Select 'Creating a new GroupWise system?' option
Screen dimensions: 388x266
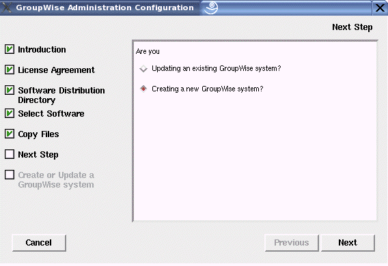[x=143, y=89]
